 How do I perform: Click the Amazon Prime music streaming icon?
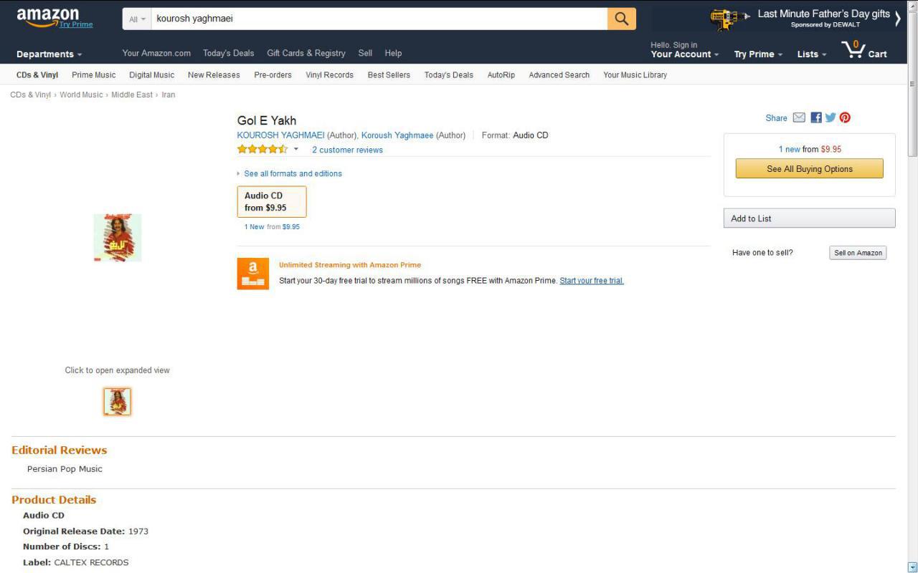tap(253, 274)
